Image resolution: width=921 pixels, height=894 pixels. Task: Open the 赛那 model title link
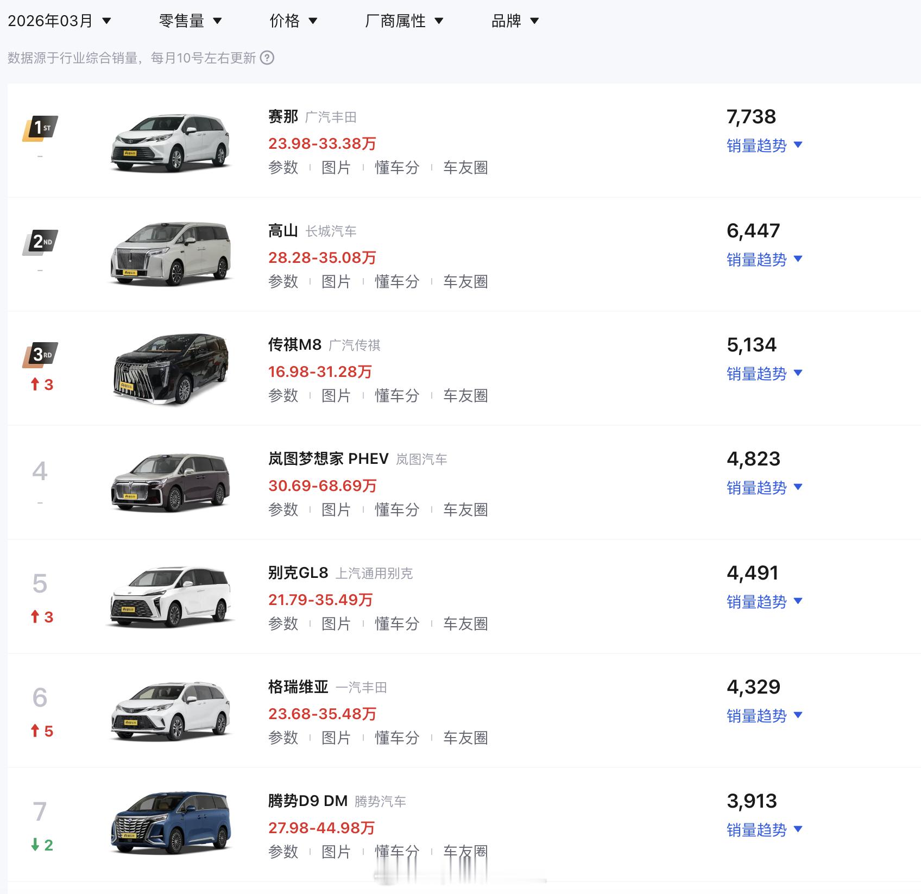tap(283, 117)
